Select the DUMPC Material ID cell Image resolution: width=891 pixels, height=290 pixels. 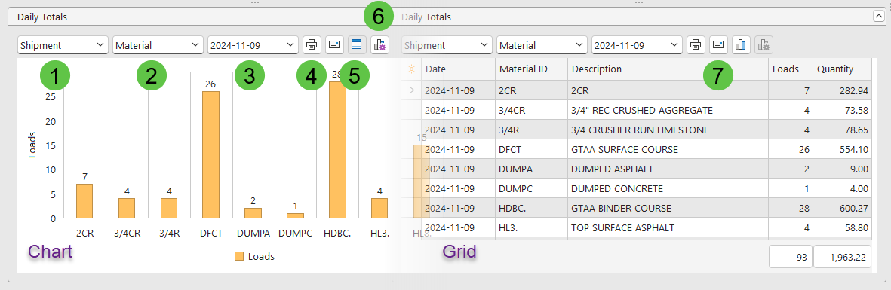[x=531, y=188]
